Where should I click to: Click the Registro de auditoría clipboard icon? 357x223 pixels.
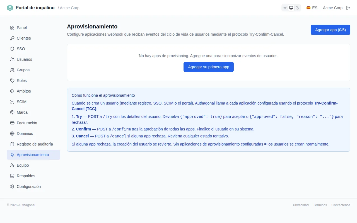12,144
